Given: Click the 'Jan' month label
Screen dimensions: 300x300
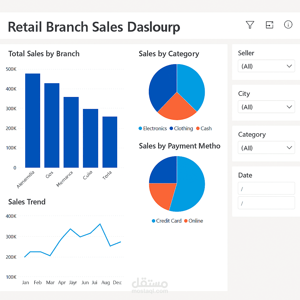Looking at the screenshot, I should [25, 283].
